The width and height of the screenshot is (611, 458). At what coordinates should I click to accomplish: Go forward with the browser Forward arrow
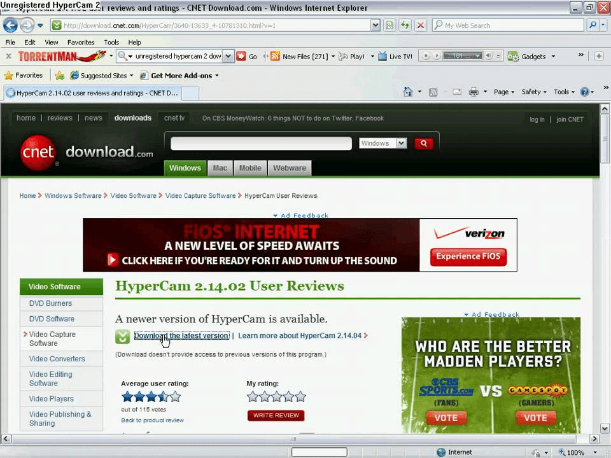click(x=27, y=25)
